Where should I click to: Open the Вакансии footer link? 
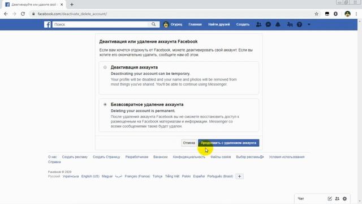coord(161,157)
